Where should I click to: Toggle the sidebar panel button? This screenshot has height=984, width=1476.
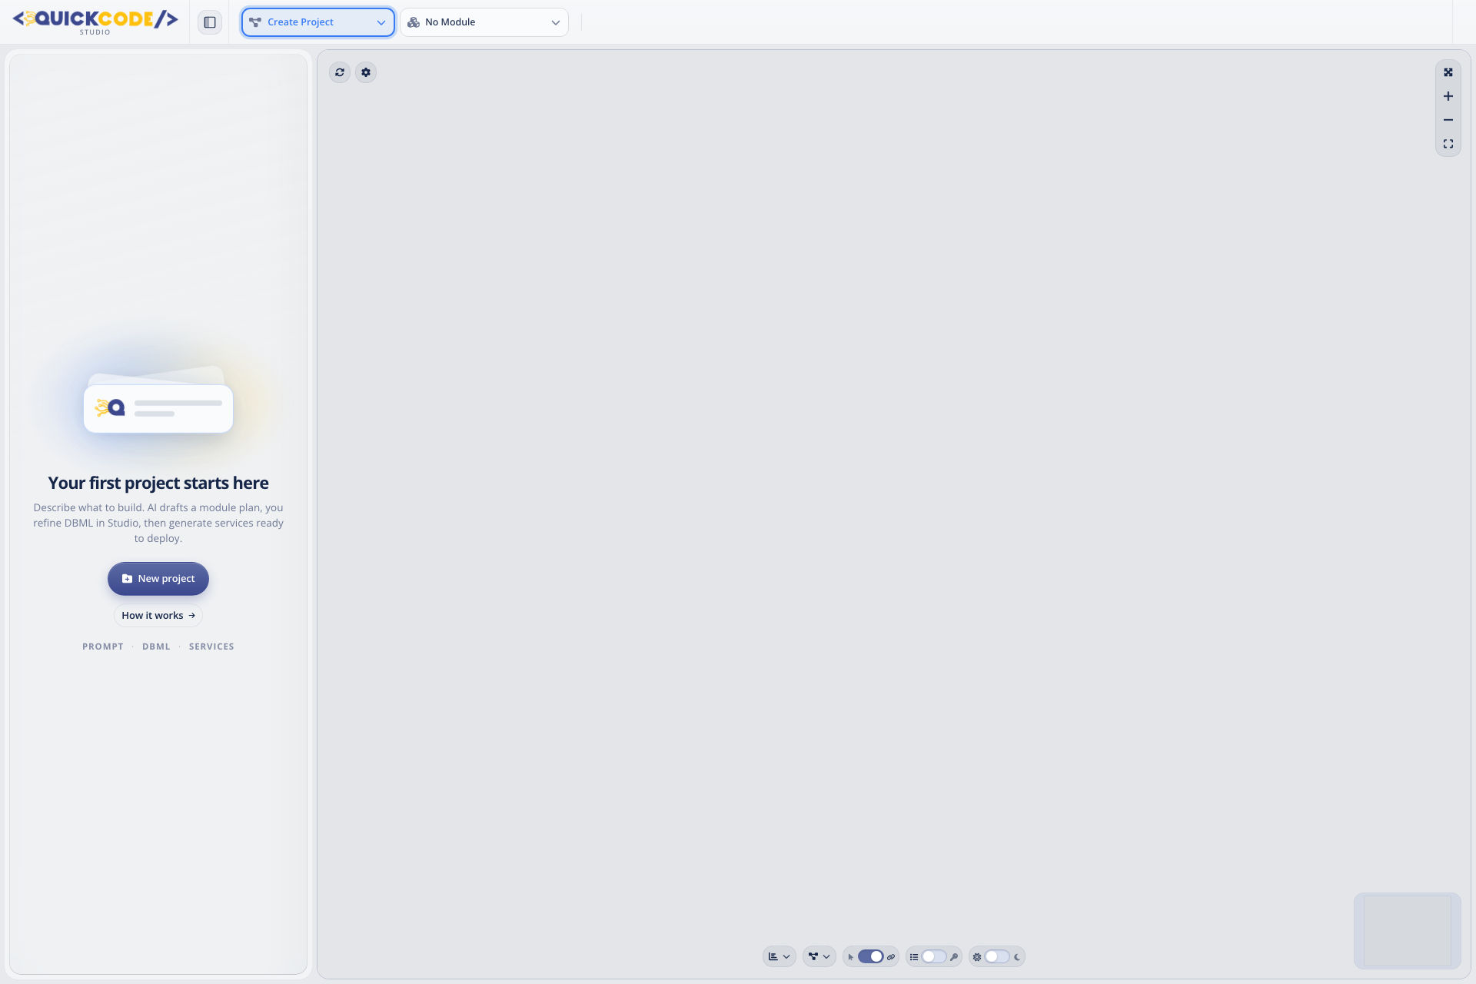click(x=210, y=22)
